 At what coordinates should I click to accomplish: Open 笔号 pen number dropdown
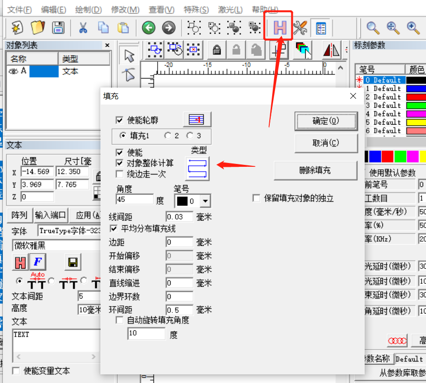[206, 201]
